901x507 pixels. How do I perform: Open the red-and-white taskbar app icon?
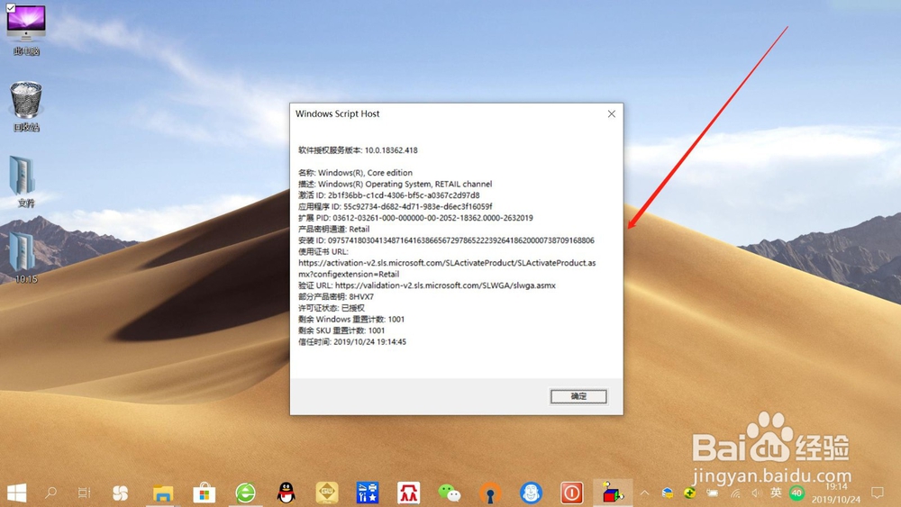pos(408,493)
